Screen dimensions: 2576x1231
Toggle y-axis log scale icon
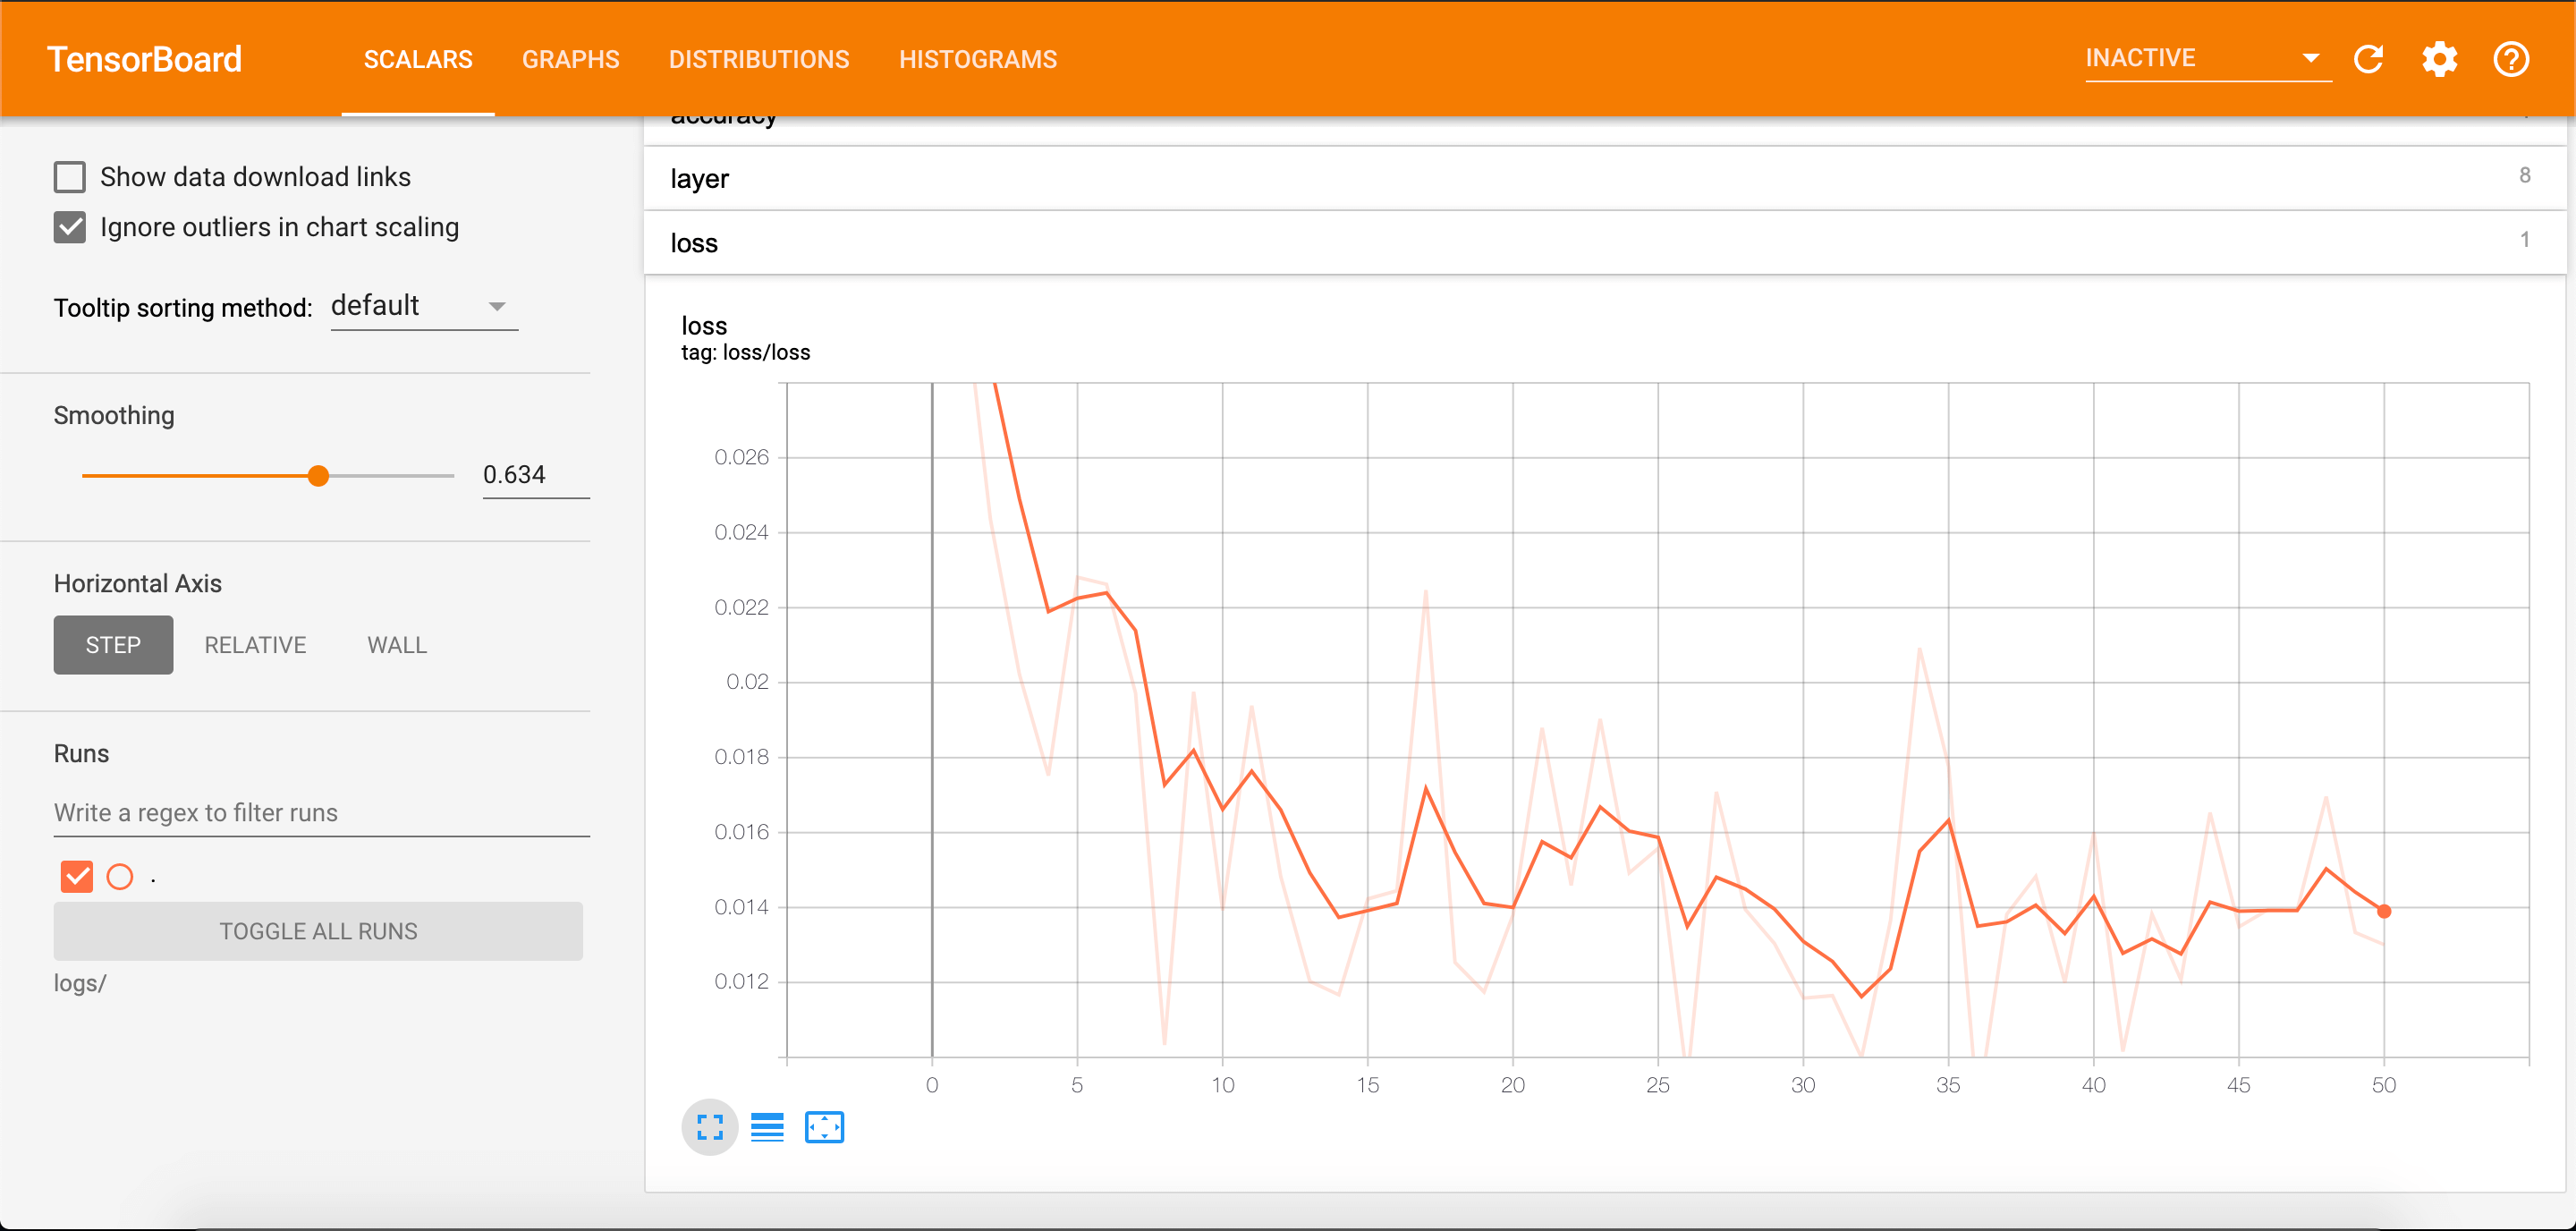pos(767,1127)
